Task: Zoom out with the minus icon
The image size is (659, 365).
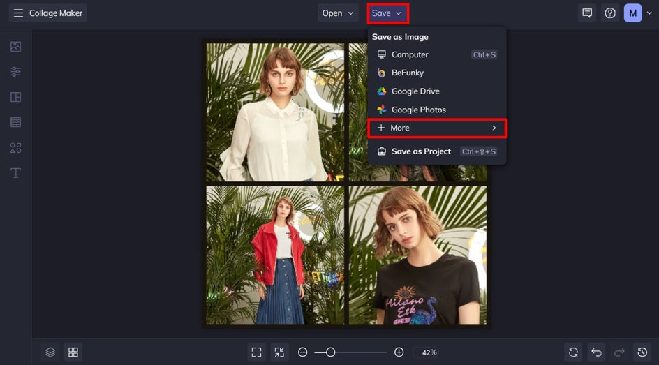Action: (x=302, y=352)
